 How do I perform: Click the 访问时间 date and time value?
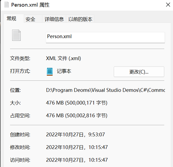tap(77, 160)
